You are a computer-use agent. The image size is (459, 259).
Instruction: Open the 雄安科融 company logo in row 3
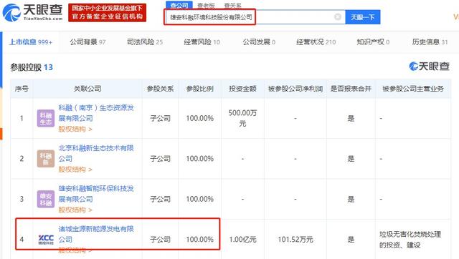click(46, 199)
